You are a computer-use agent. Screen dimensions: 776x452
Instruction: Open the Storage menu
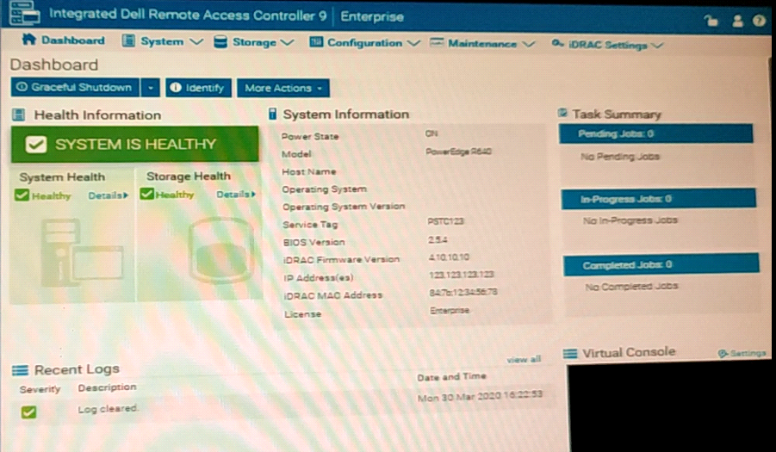tap(254, 42)
